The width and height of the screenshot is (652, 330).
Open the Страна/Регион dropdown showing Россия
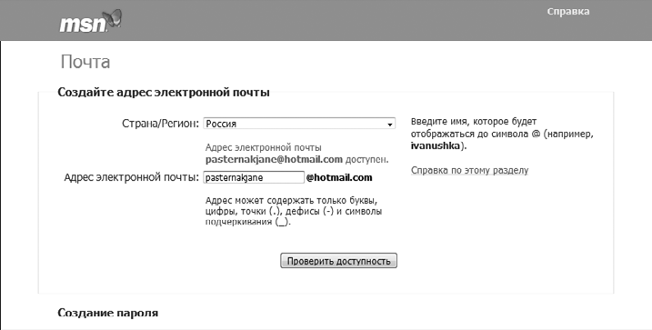point(299,124)
